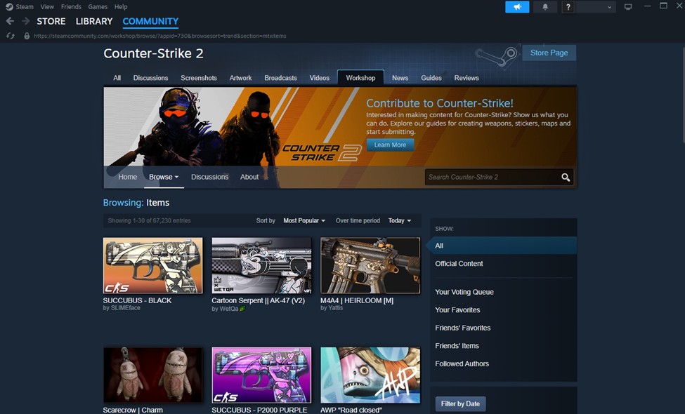The image size is (685, 414).
Task: Open the help question mark icon
Action: (568, 7)
